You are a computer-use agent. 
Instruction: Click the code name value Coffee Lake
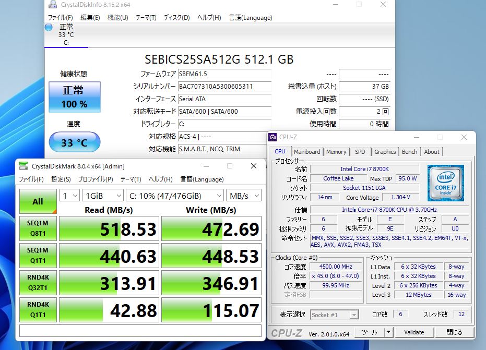pos(338,179)
